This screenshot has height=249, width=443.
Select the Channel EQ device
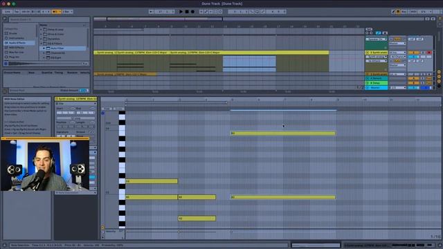(57, 53)
